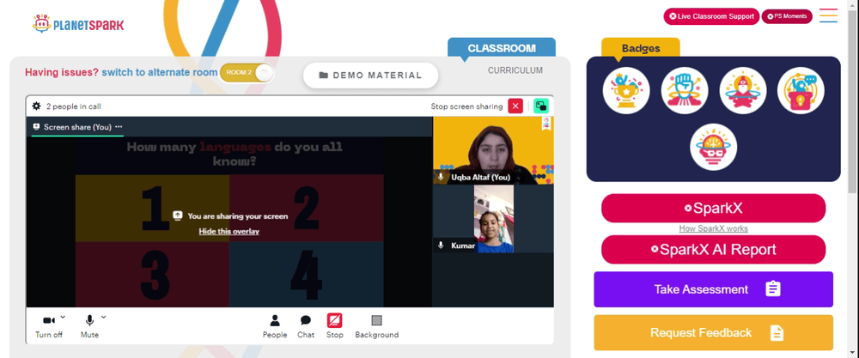The width and height of the screenshot is (859, 358).
Task: Click Uqba Altaf video tile
Action: [493, 150]
